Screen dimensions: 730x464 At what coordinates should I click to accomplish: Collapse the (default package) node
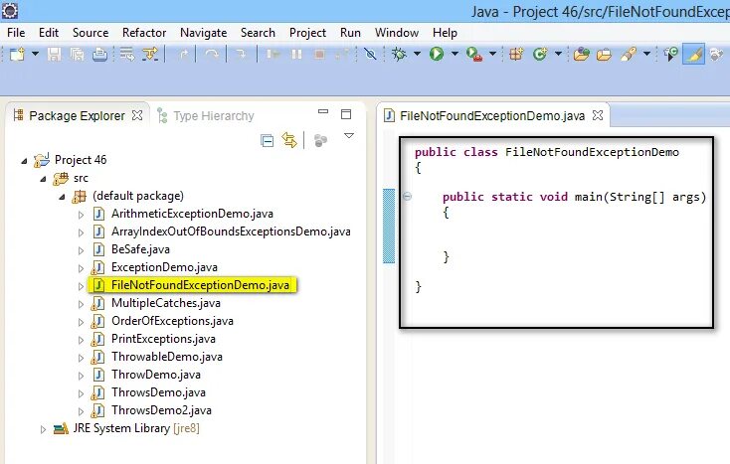(x=62, y=197)
